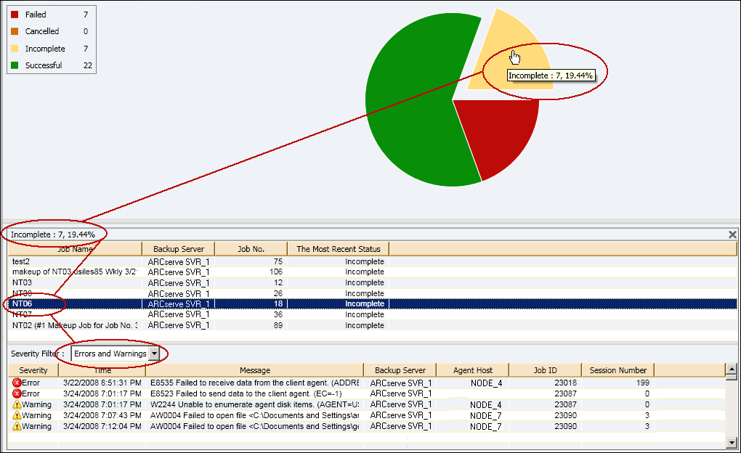Close the Incomplete jobs detail panel
Viewport: 741px width, 453px height.
pyautogui.click(x=732, y=234)
